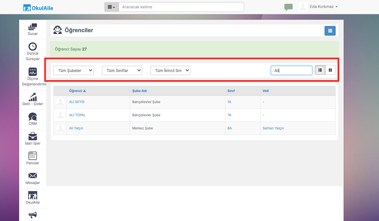Switch to grid view
The width and height of the screenshot is (379, 221).
tap(330, 70)
